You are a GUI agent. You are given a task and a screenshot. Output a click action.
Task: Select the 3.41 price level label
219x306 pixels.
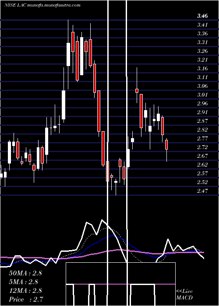pos(202,25)
